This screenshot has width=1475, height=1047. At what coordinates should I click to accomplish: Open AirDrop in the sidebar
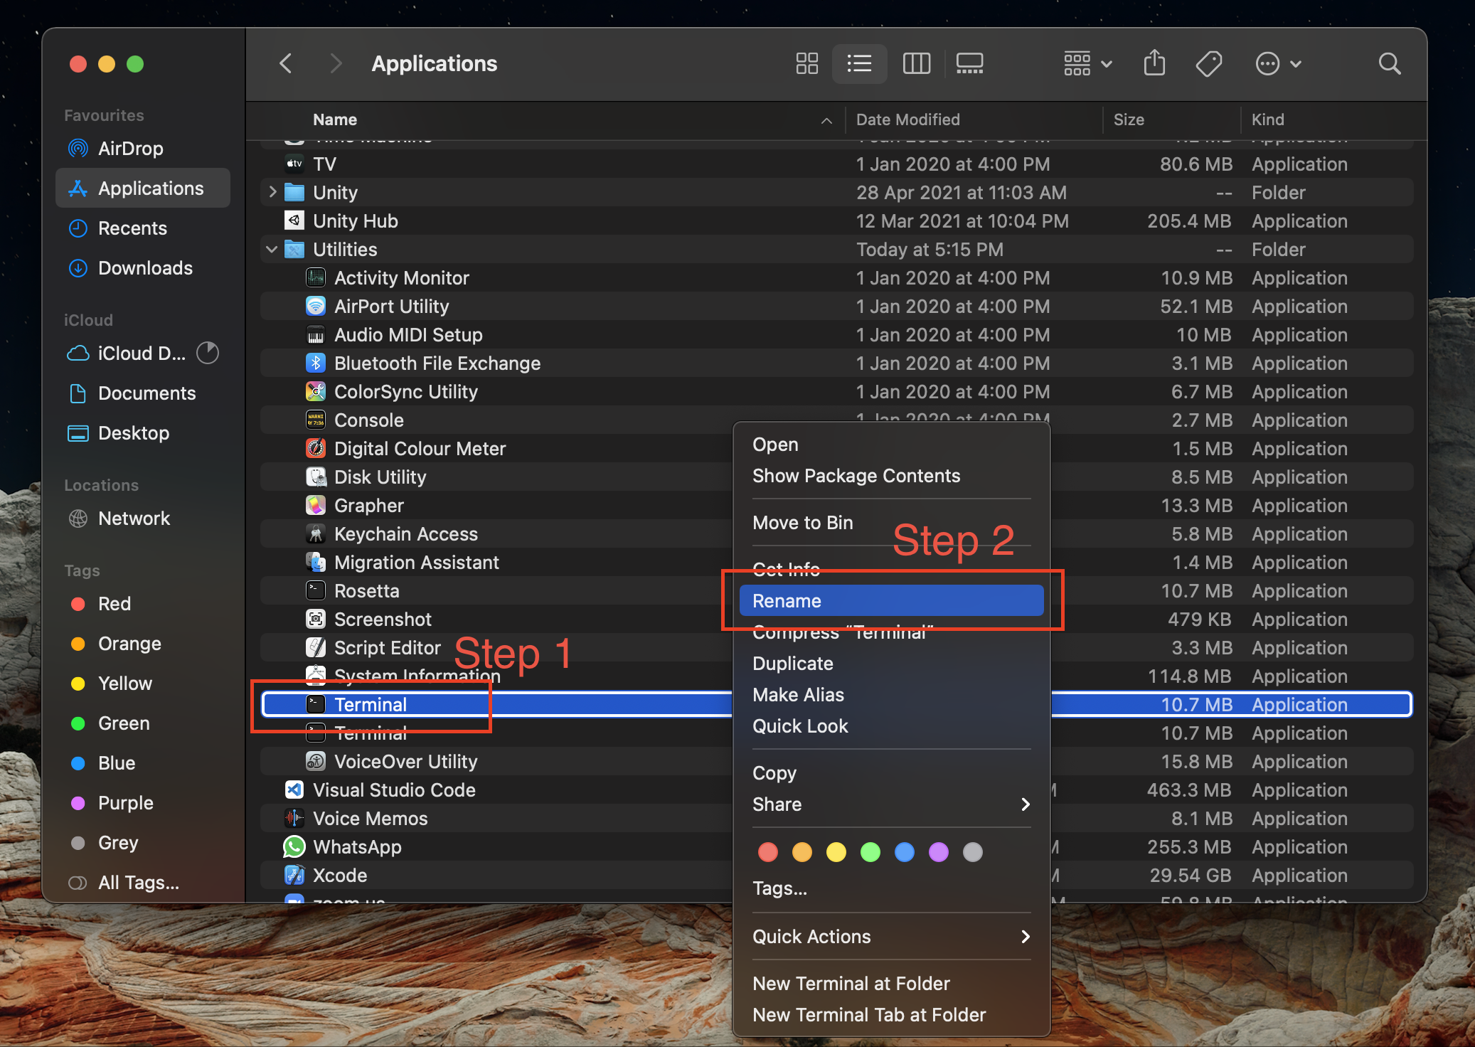(130, 149)
